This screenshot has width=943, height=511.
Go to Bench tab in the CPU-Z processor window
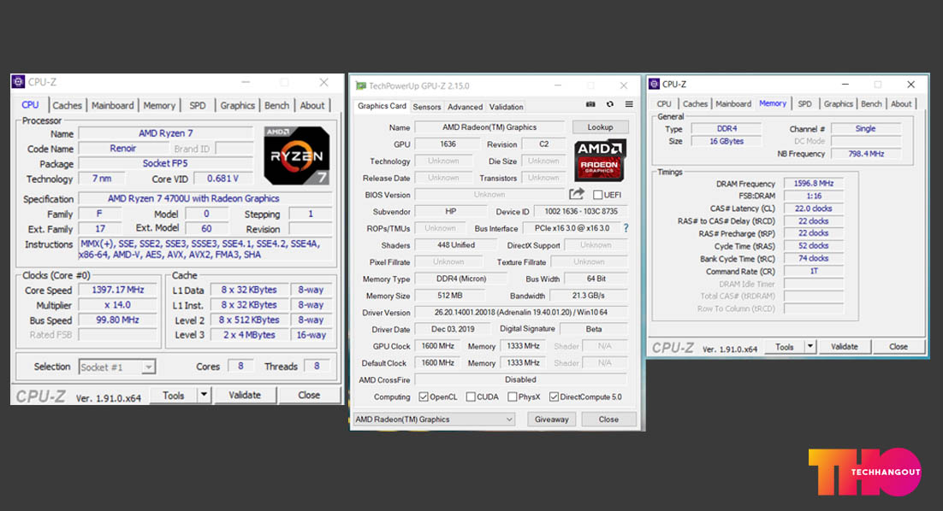tap(276, 105)
